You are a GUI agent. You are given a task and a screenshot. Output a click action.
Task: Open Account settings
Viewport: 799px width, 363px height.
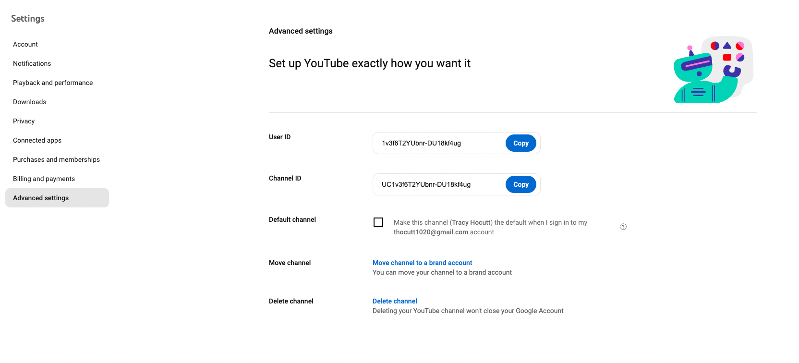(57, 44)
